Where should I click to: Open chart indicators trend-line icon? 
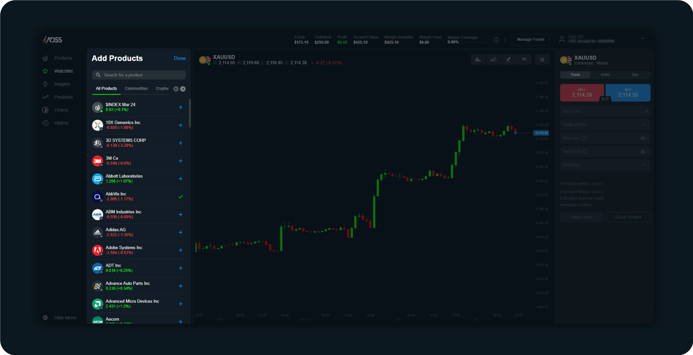point(493,60)
